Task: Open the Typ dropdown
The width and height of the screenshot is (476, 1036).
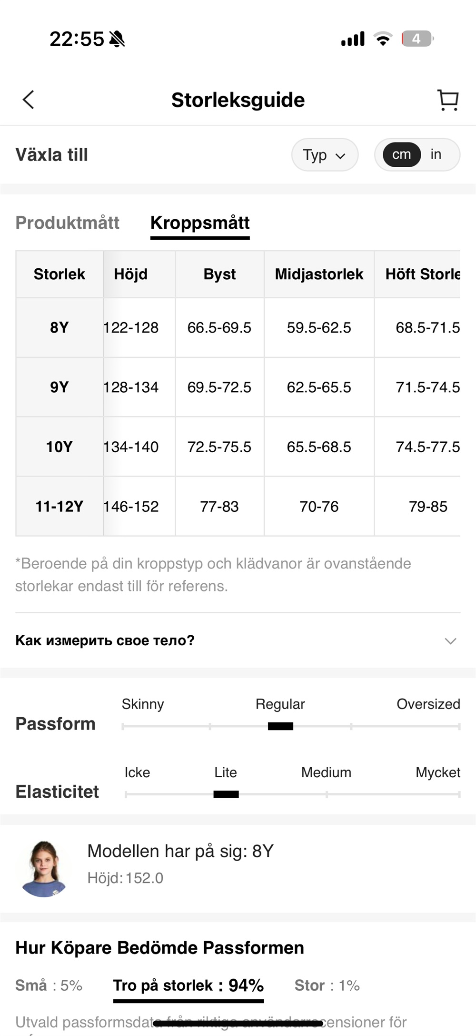Action: 325,155
